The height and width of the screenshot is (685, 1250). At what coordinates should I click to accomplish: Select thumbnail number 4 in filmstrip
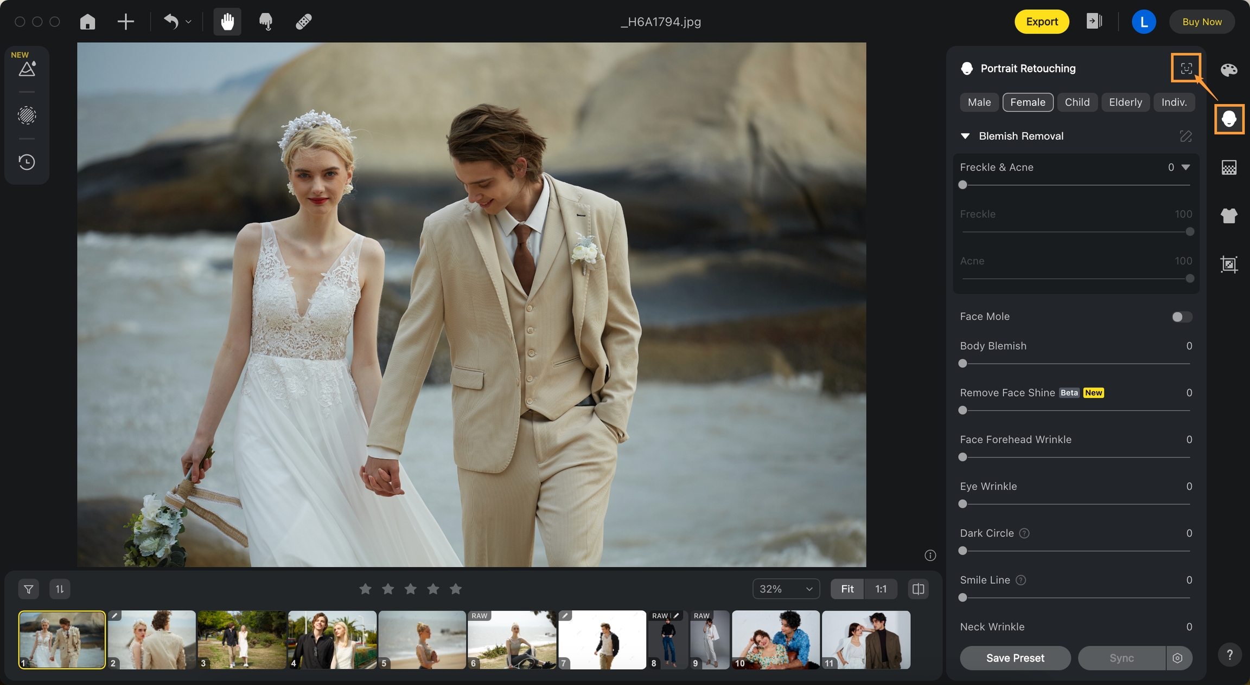[x=332, y=639]
